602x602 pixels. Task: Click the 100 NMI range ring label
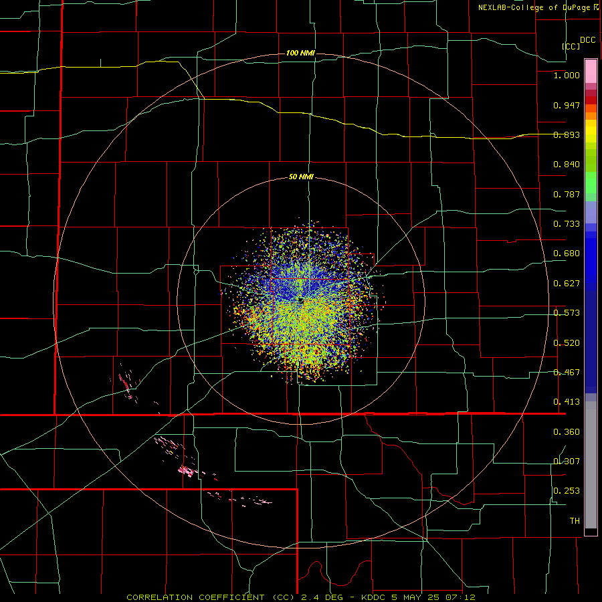(300, 53)
